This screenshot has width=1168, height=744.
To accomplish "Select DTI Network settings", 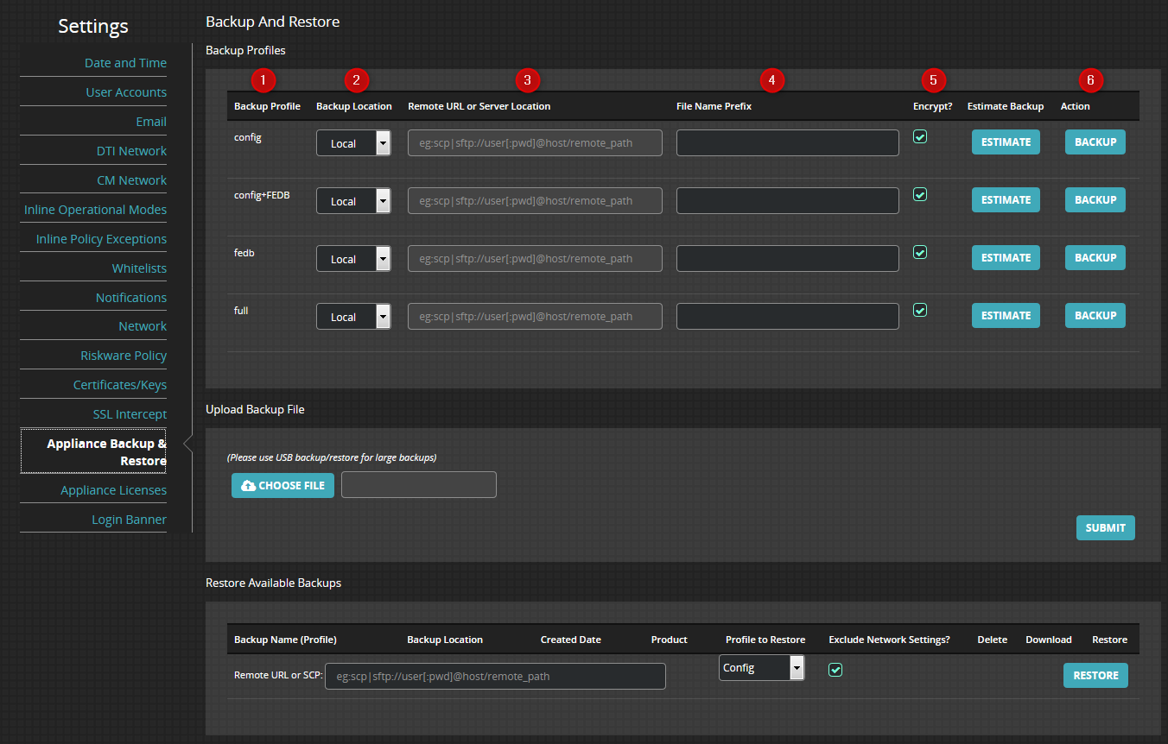I will [131, 151].
